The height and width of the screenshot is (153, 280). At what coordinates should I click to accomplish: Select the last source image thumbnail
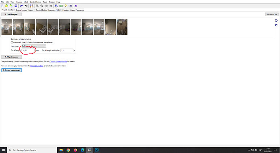(122, 27)
